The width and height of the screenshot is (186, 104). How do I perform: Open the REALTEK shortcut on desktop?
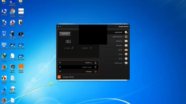tap(12, 3)
